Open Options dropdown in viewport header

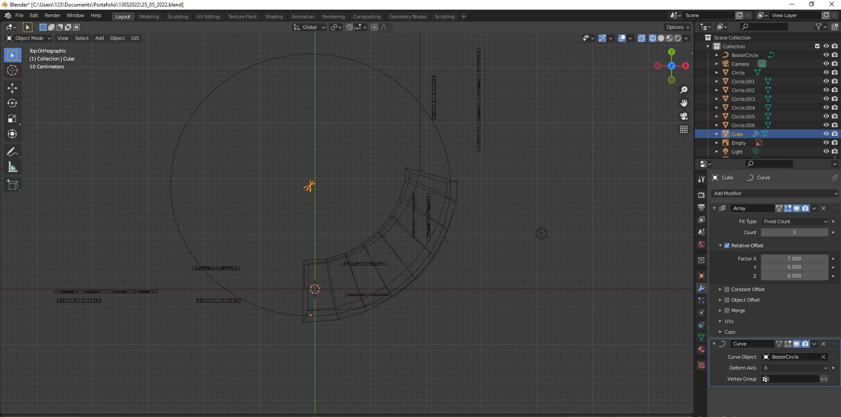click(x=678, y=27)
